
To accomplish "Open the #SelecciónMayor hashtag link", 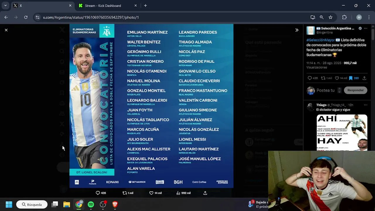I will pos(321,40).
